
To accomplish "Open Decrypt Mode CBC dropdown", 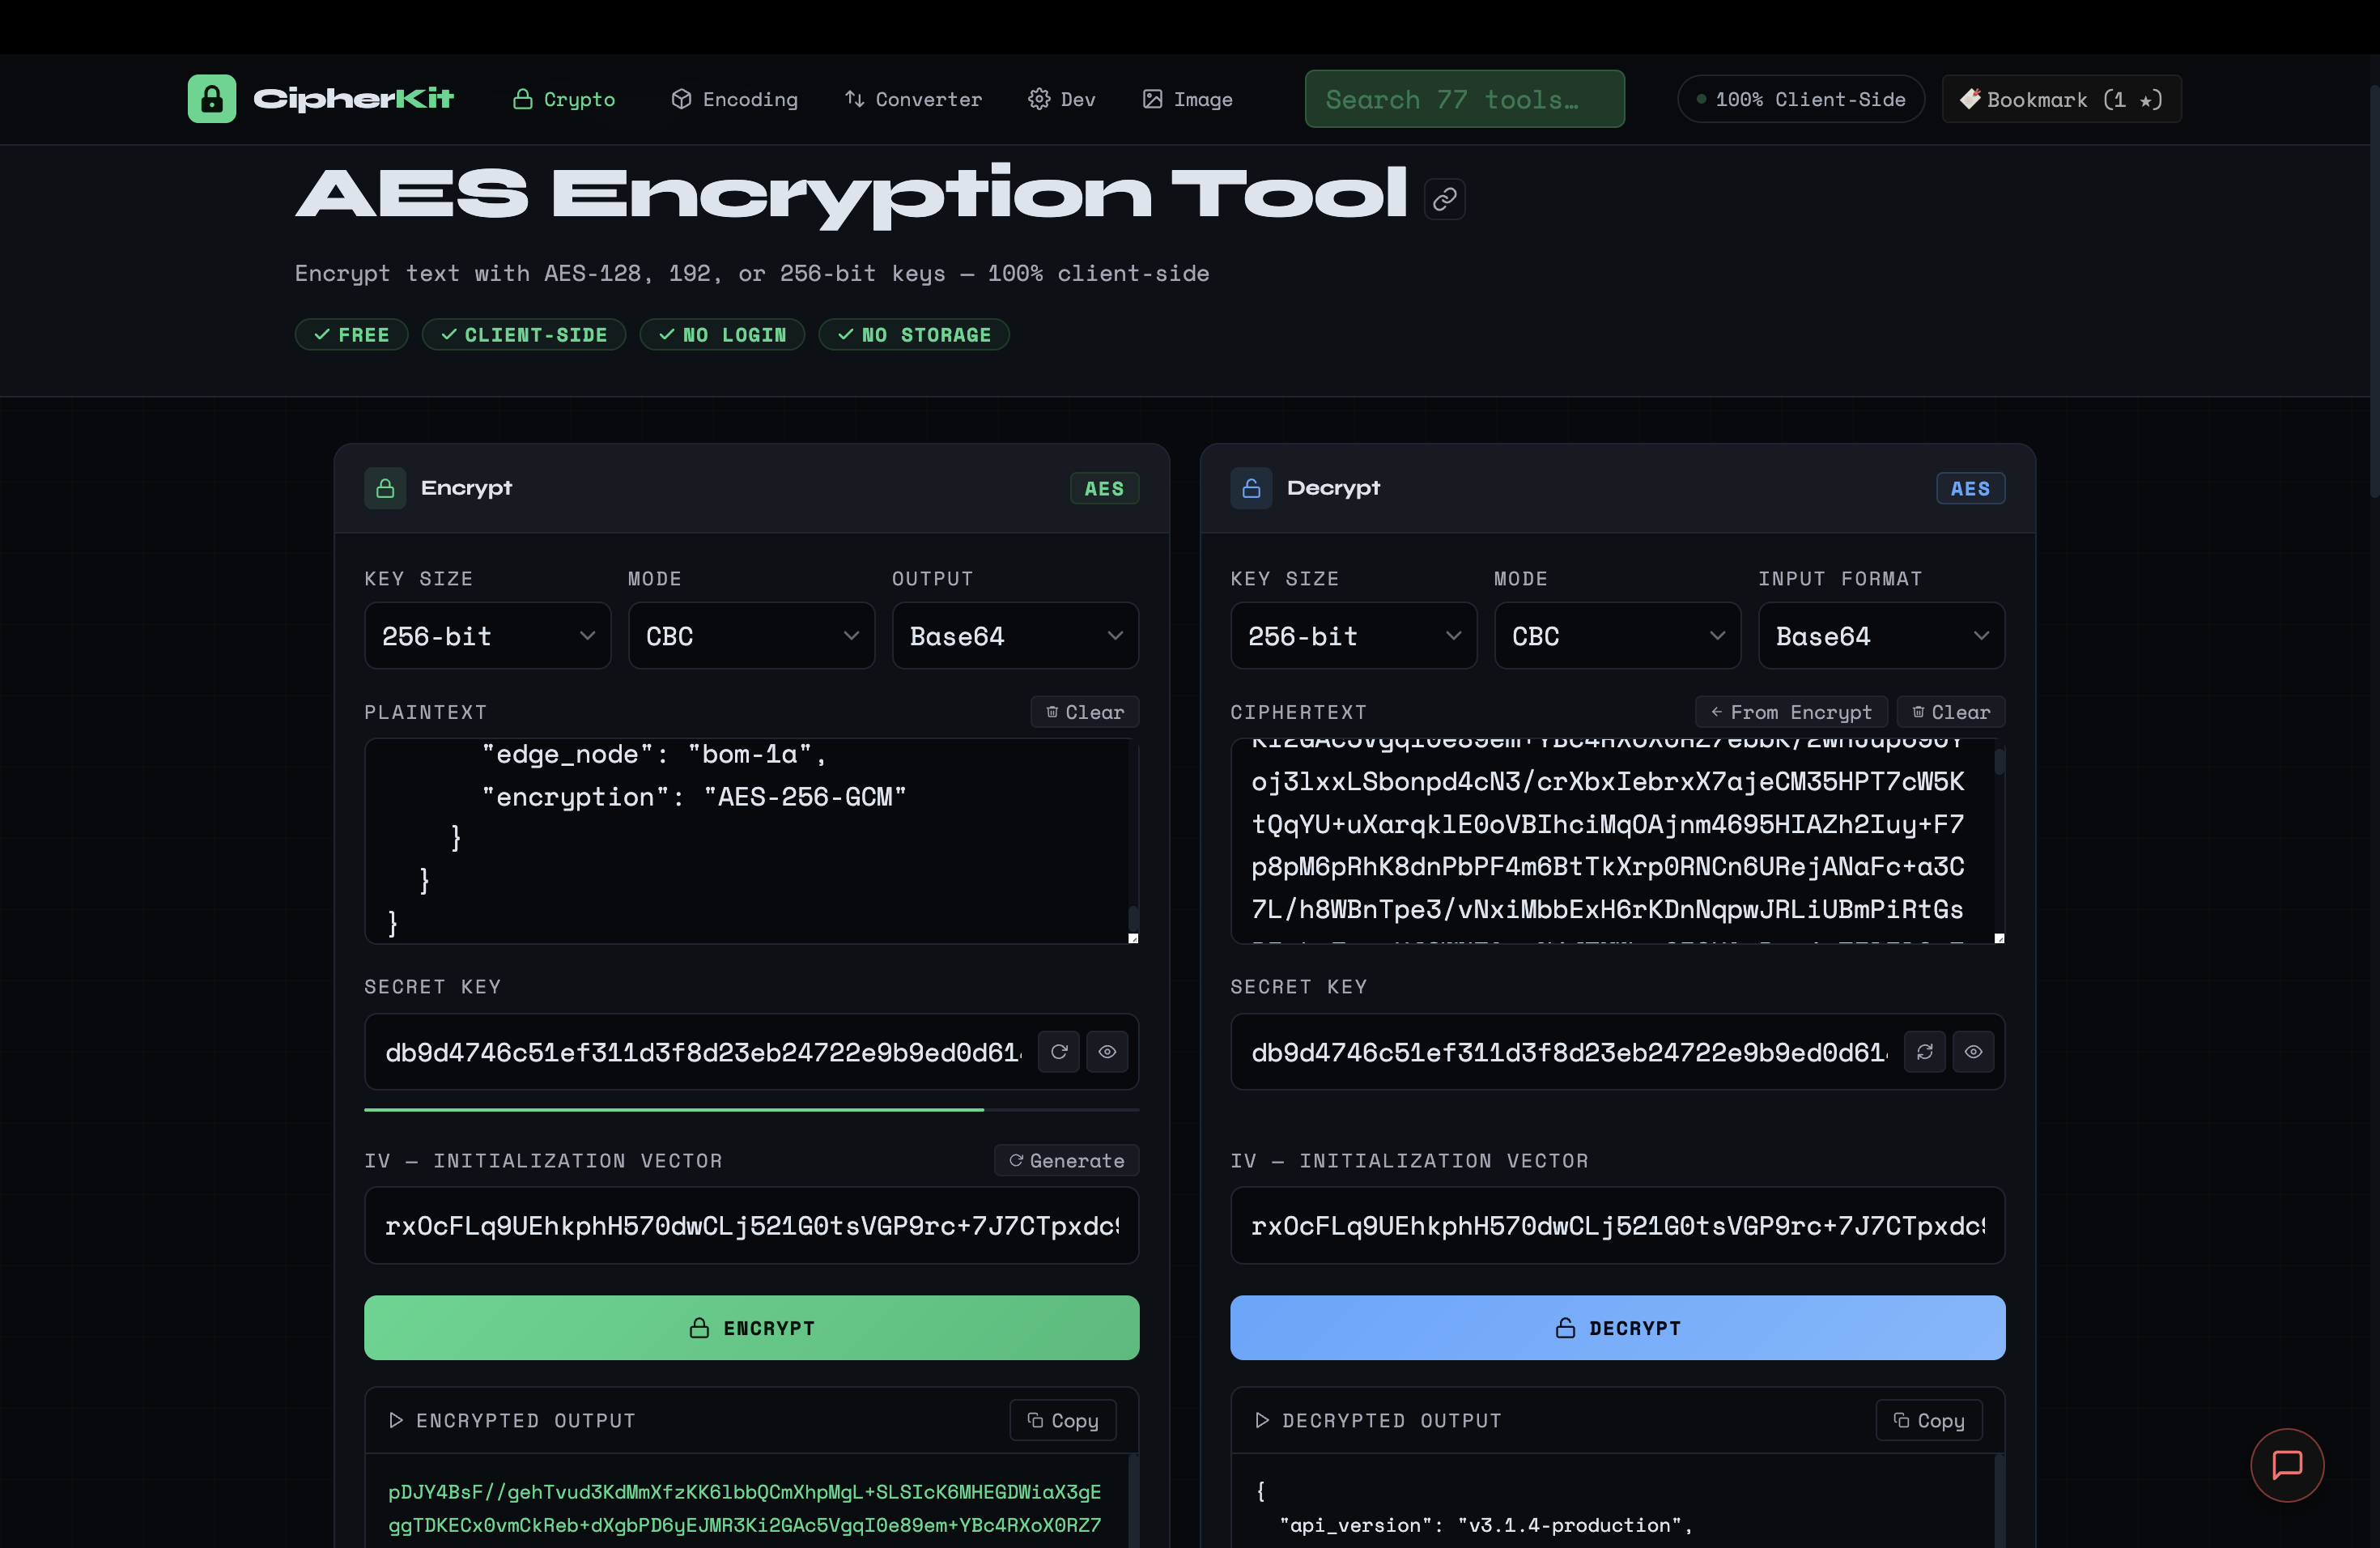I will (x=1617, y=636).
